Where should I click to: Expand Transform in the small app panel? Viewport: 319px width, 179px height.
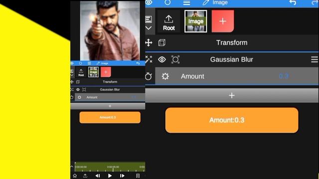click(x=110, y=82)
